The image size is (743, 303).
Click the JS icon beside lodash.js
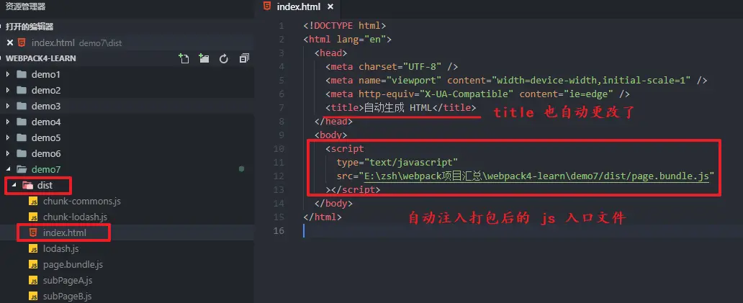point(33,248)
